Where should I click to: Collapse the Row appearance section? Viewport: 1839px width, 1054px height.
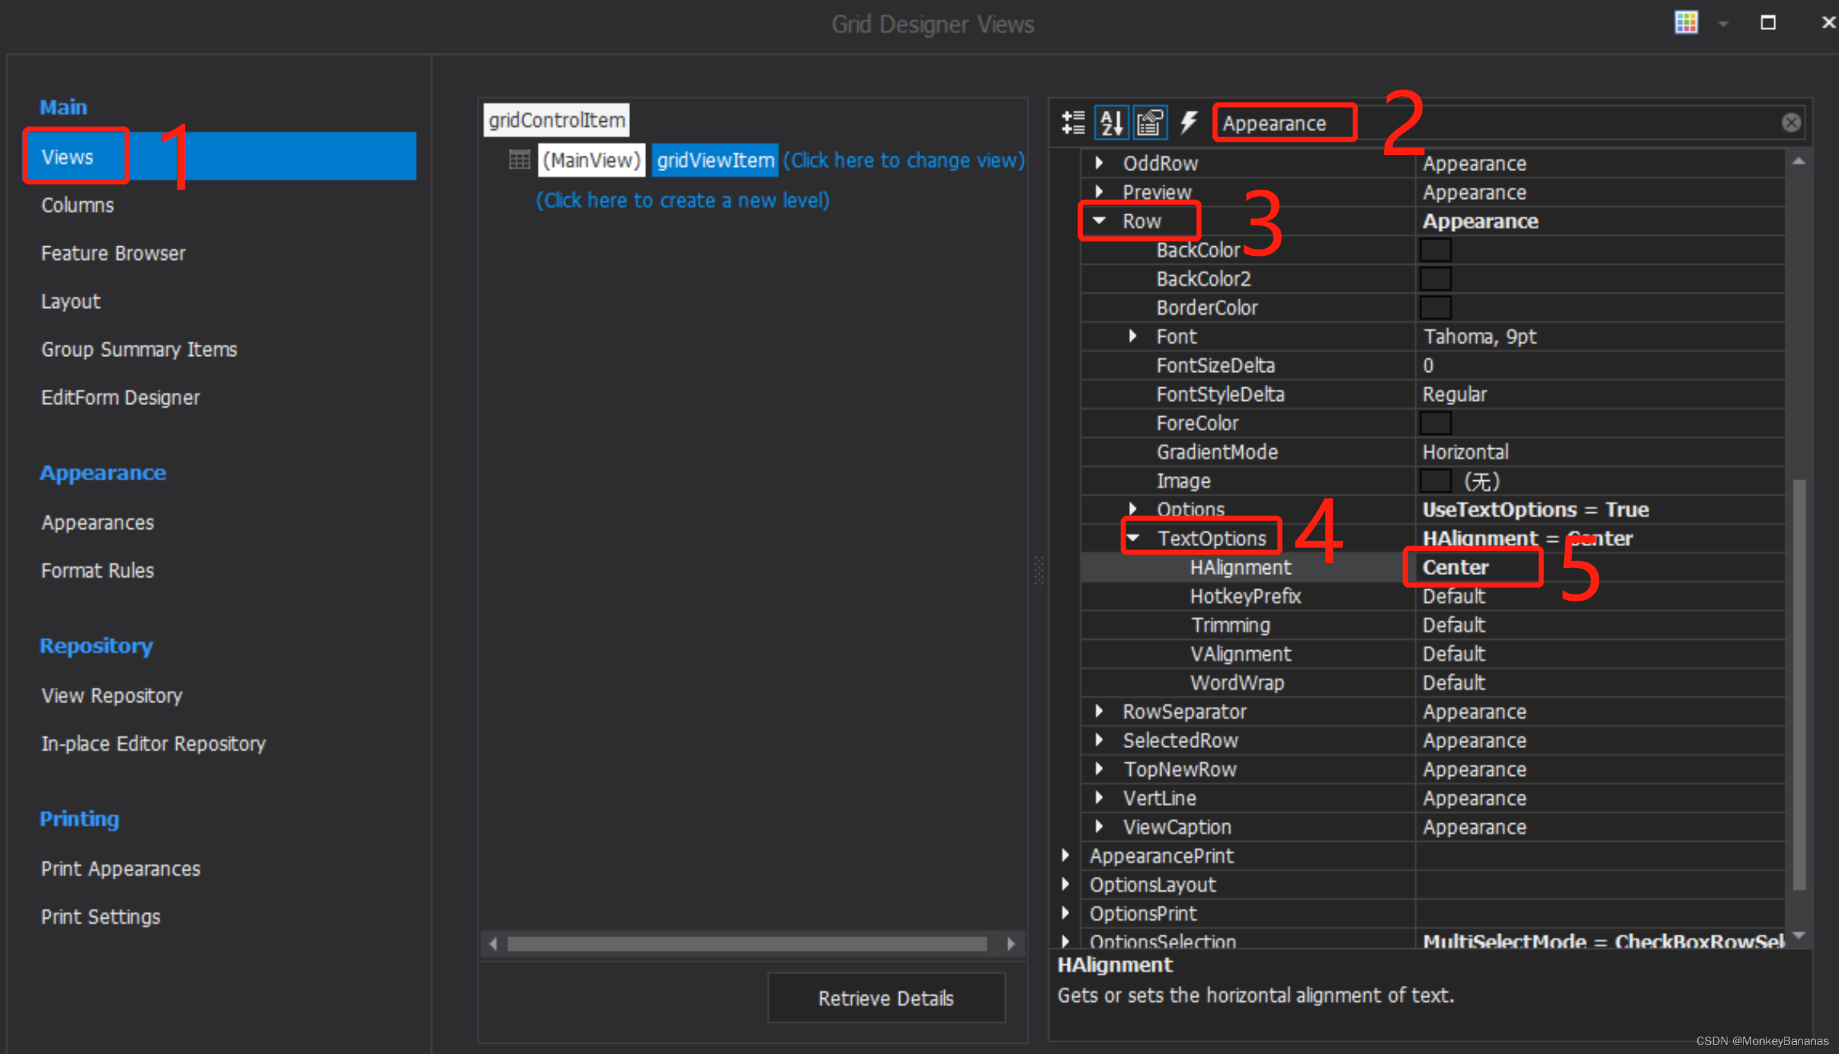pyautogui.click(x=1097, y=221)
